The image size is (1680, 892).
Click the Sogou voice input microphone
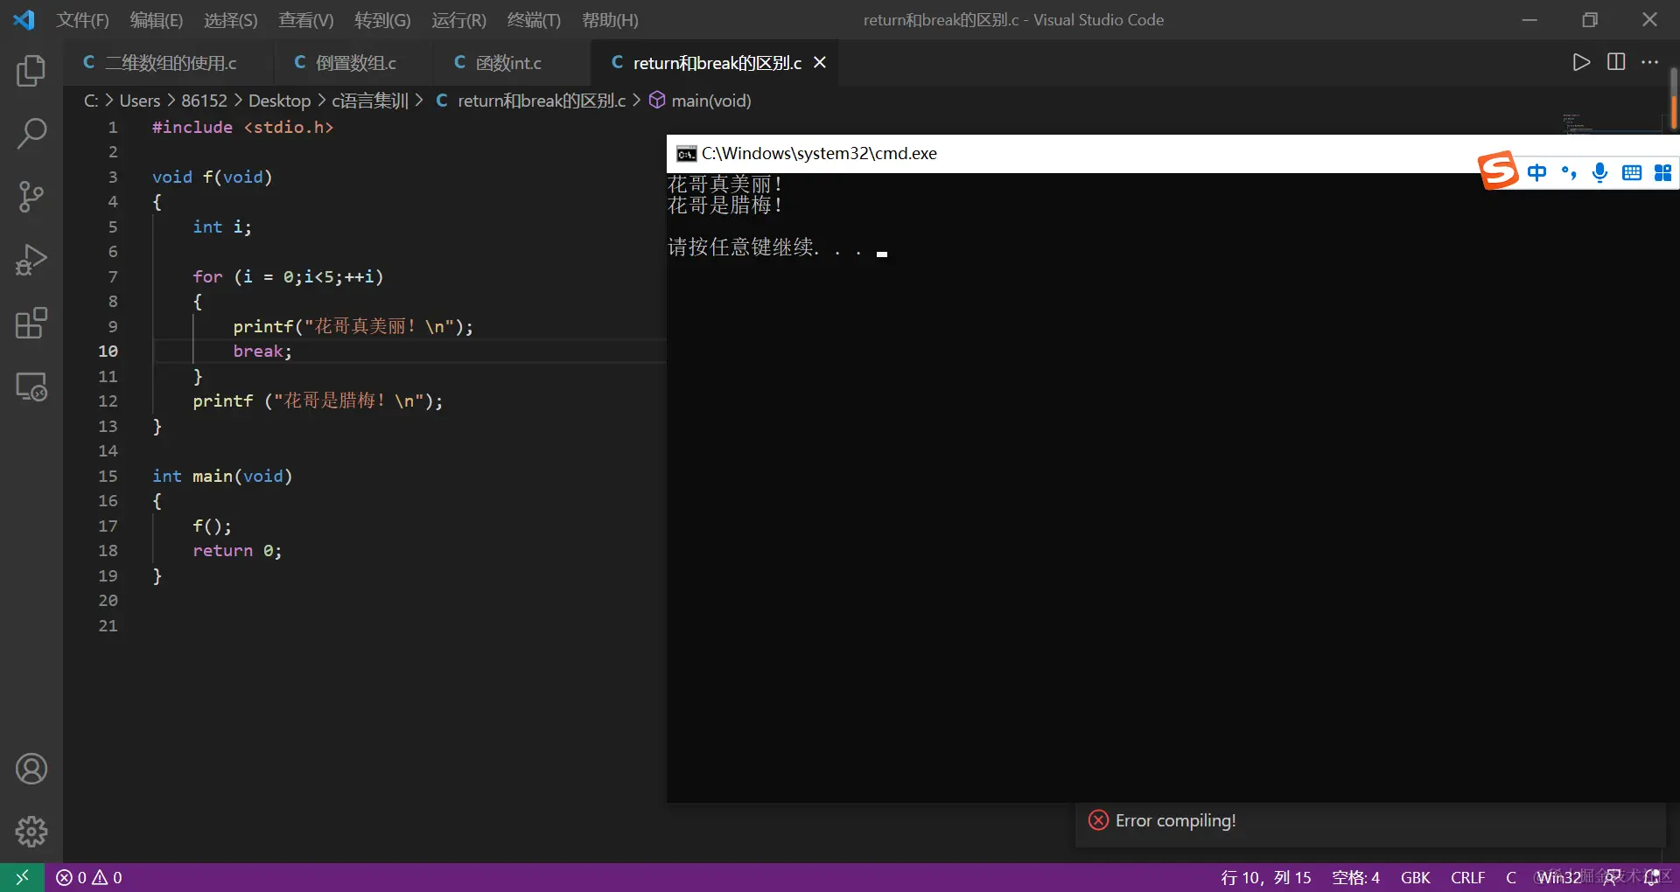click(1600, 172)
